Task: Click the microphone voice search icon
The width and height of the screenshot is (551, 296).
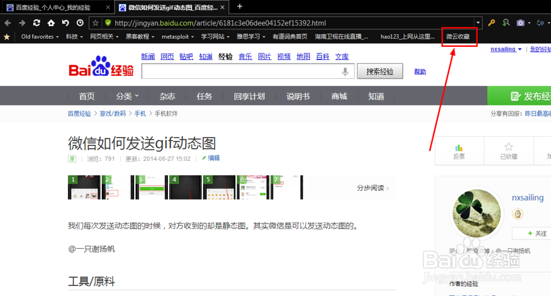Action: [345, 71]
